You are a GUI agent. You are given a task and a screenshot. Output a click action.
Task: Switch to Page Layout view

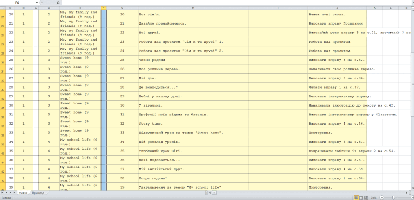click(x=360, y=198)
